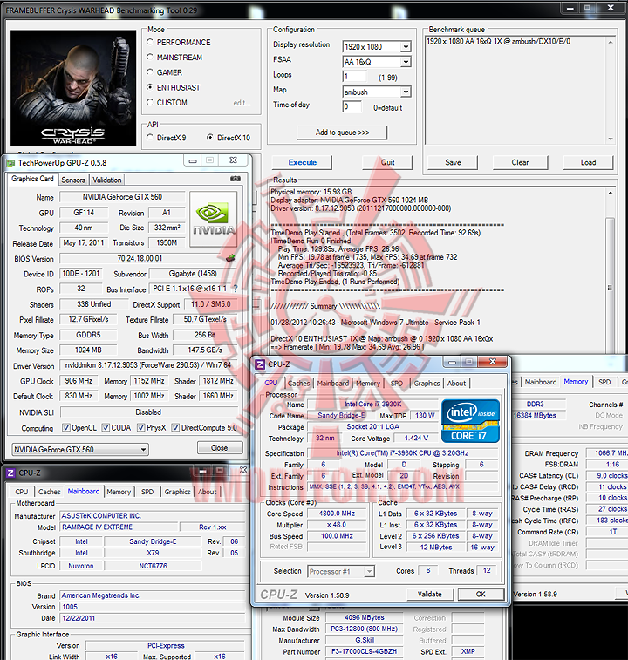Click the CPU-Z Mainboard window title icon
The image size is (628, 660).
tap(10, 473)
